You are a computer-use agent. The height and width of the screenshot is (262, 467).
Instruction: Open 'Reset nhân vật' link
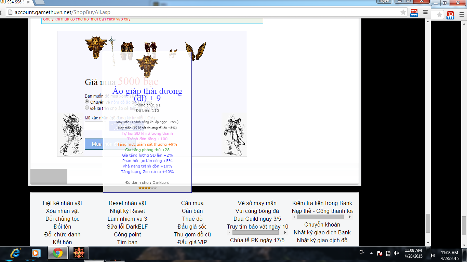(x=128, y=203)
